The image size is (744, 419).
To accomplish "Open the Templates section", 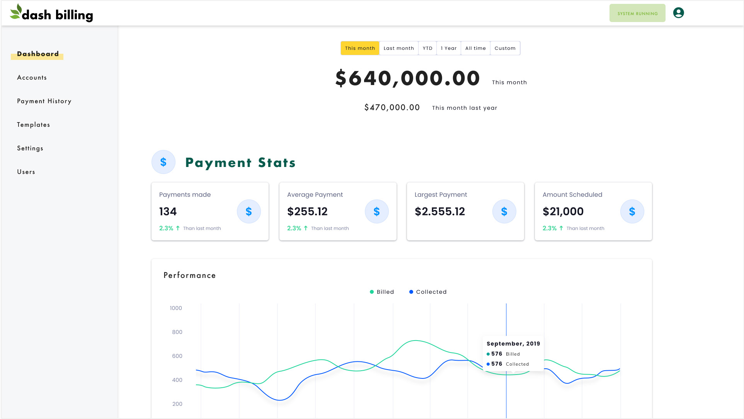I will coord(33,124).
